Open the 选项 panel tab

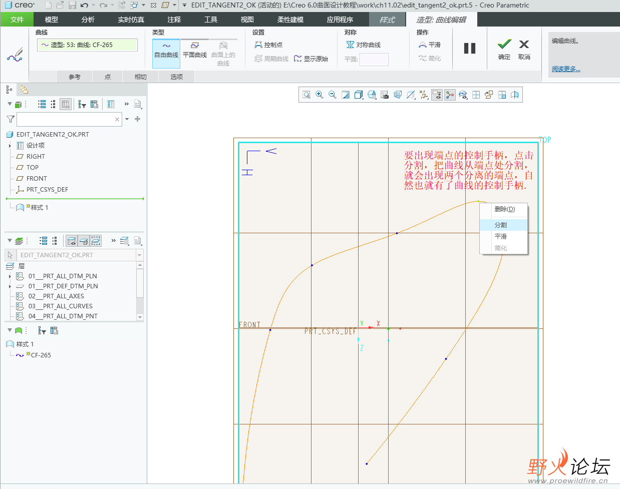click(x=177, y=77)
